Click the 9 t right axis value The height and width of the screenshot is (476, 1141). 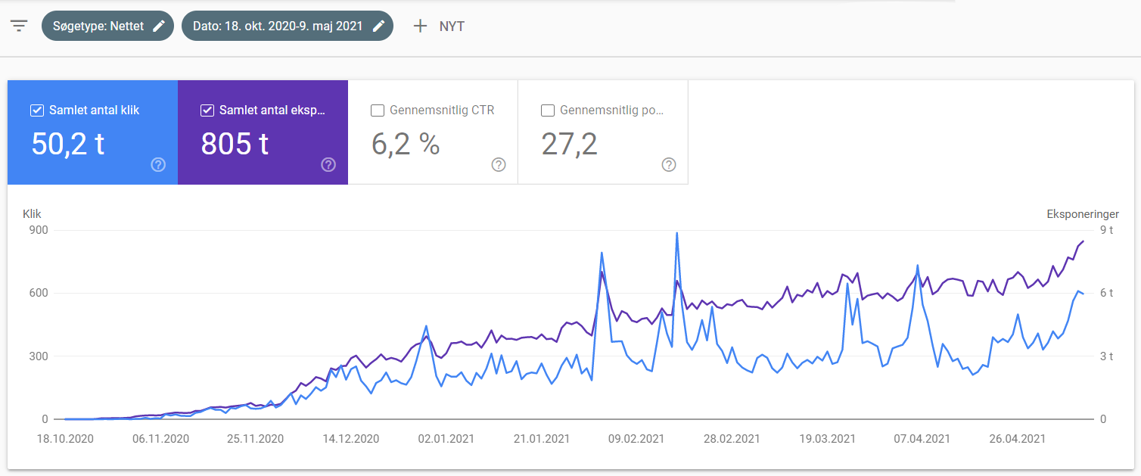(1106, 230)
